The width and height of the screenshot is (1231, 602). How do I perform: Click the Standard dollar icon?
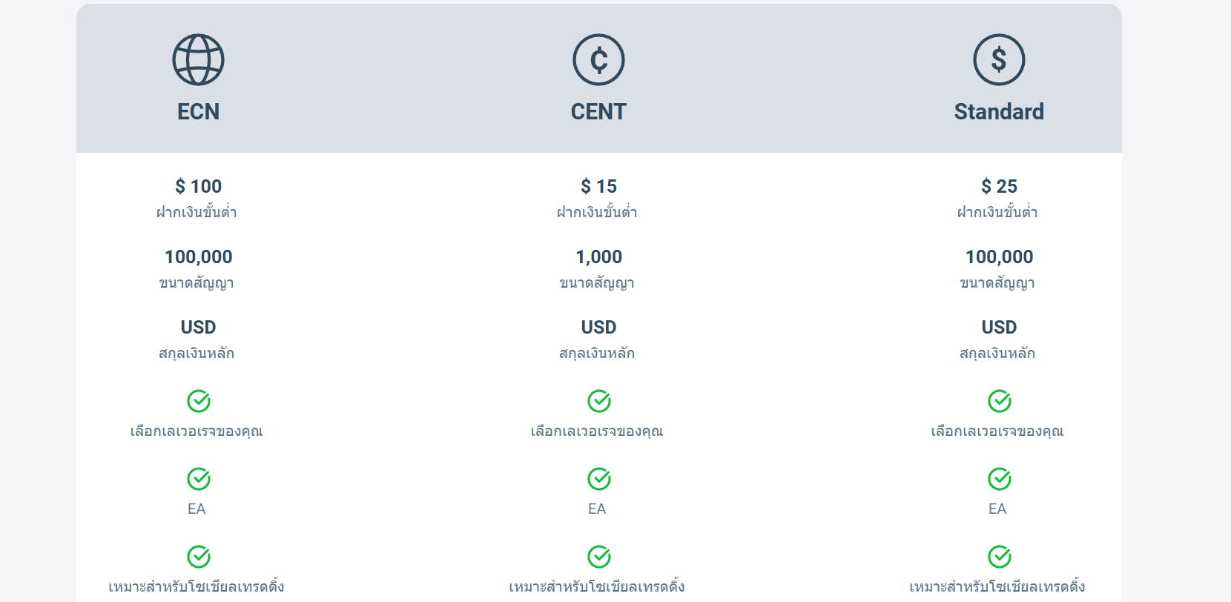(999, 59)
